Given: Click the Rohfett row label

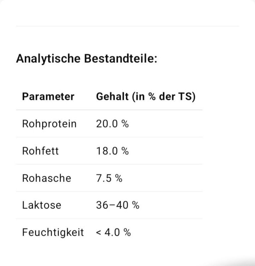Looking at the screenshot, I should pyautogui.click(x=41, y=151).
